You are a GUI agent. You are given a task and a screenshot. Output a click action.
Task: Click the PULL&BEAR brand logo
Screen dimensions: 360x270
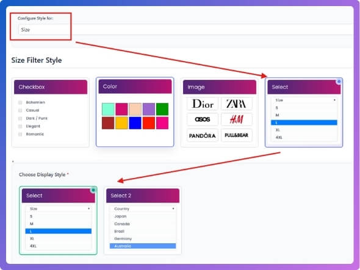click(237, 135)
